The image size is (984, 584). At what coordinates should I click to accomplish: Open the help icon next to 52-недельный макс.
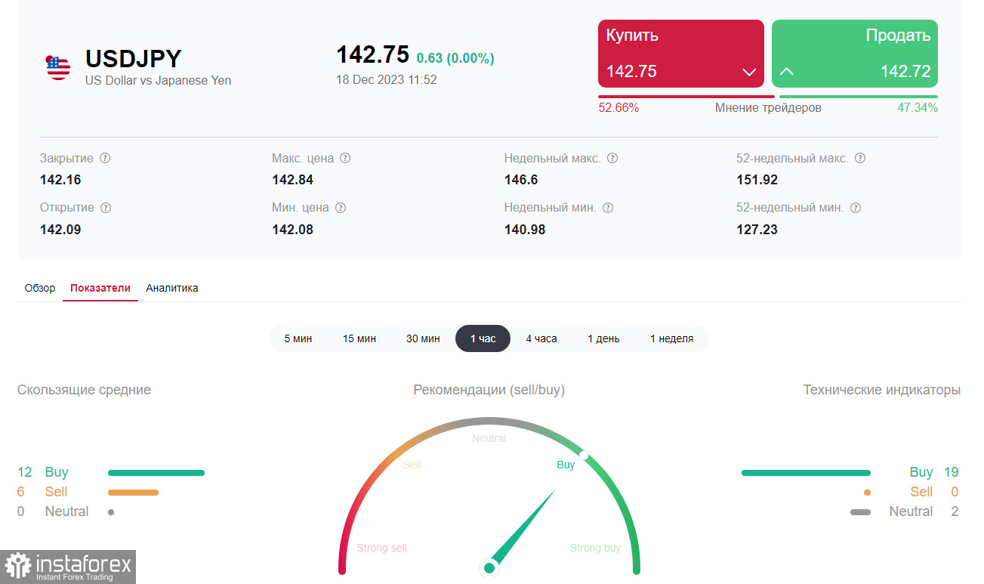pyautogui.click(x=860, y=159)
